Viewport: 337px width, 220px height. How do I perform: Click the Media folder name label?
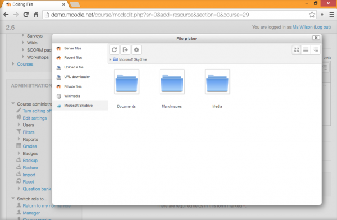[217, 106]
